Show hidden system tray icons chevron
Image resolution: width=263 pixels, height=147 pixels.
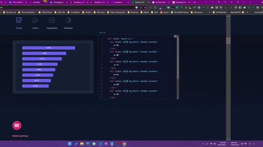tap(203, 144)
